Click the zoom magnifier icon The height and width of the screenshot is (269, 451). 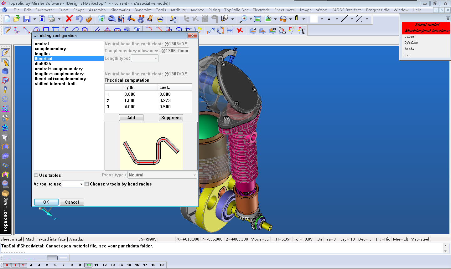(x=243, y=19)
